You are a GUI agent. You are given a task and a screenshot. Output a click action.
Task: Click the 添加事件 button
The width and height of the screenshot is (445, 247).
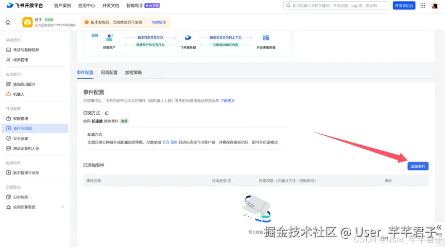[x=418, y=166]
